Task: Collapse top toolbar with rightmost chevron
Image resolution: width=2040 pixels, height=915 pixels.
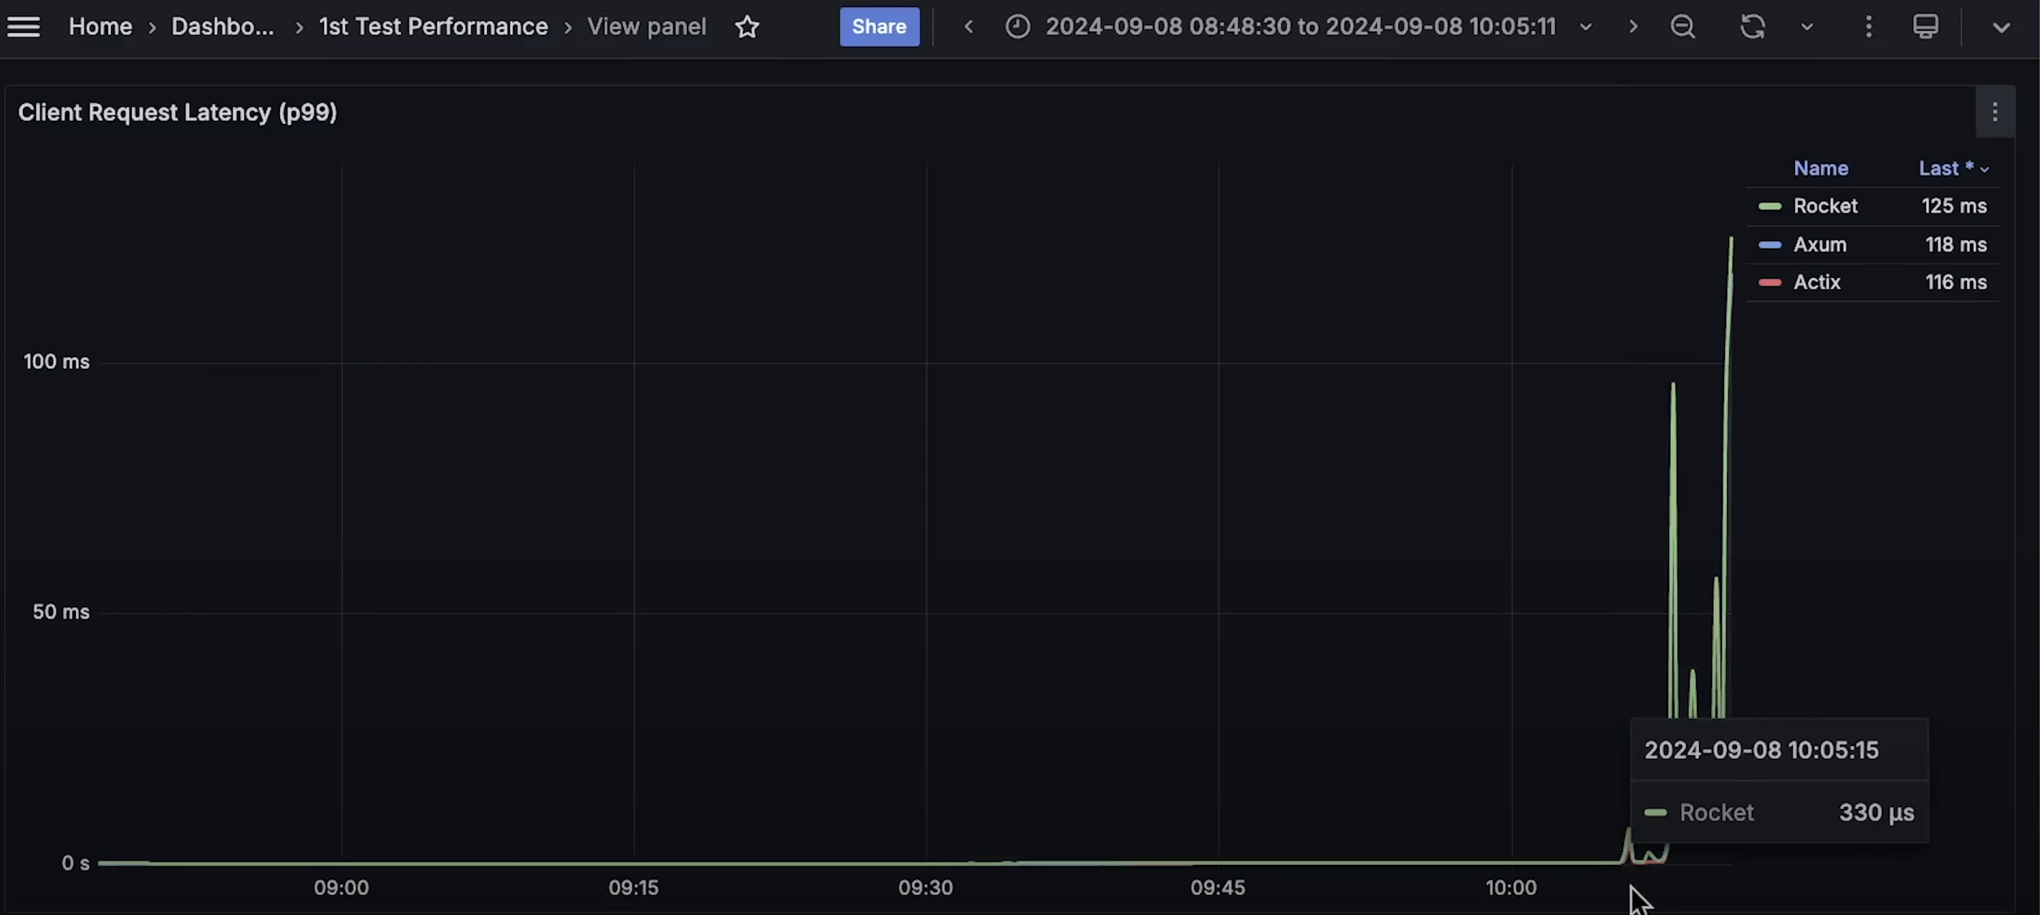Action: [x=2001, y=27]
